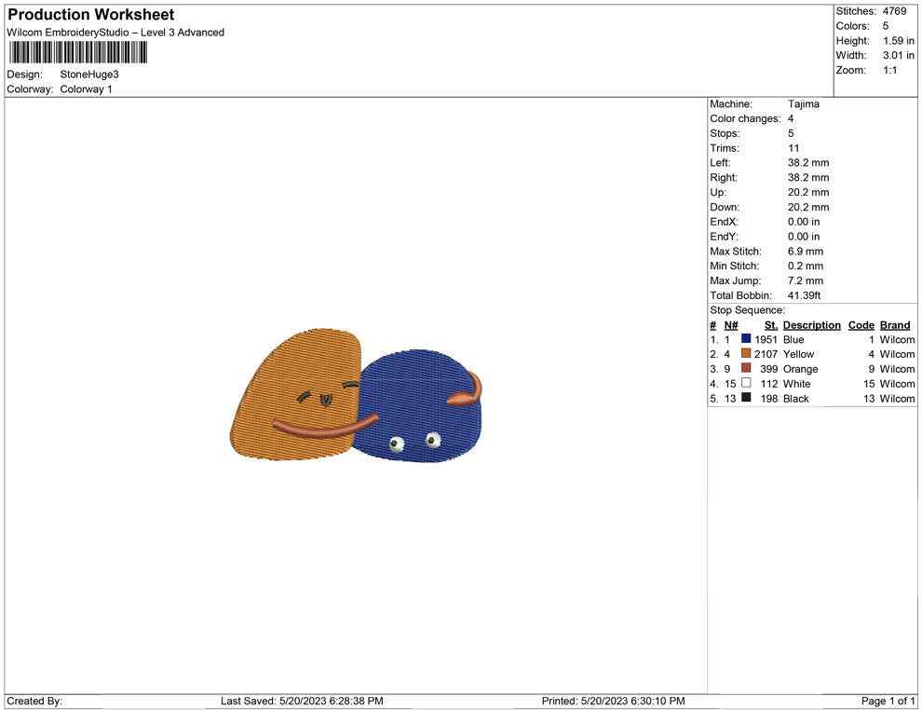Click the Total Bobbin value '41.39ft'

[x=804, y=295]
